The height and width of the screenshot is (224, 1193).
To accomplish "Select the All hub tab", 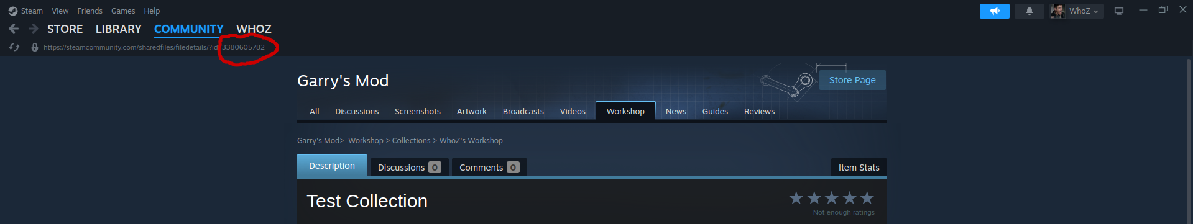I will click(x=315, y=111).
